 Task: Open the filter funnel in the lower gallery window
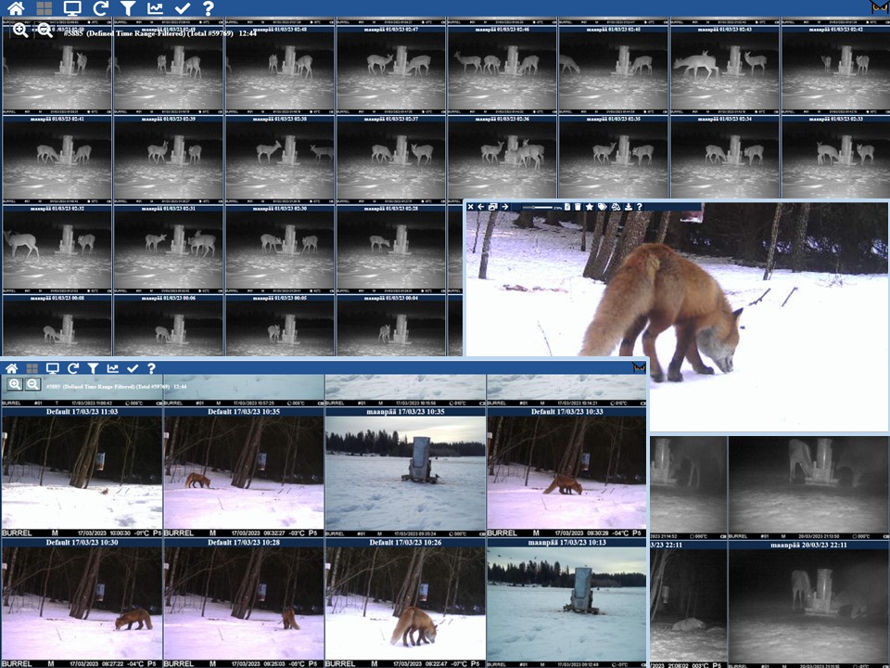(93, 368)
